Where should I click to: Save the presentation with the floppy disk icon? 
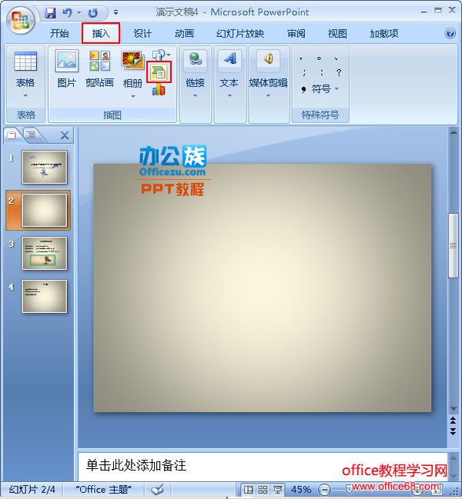point(50,13)
